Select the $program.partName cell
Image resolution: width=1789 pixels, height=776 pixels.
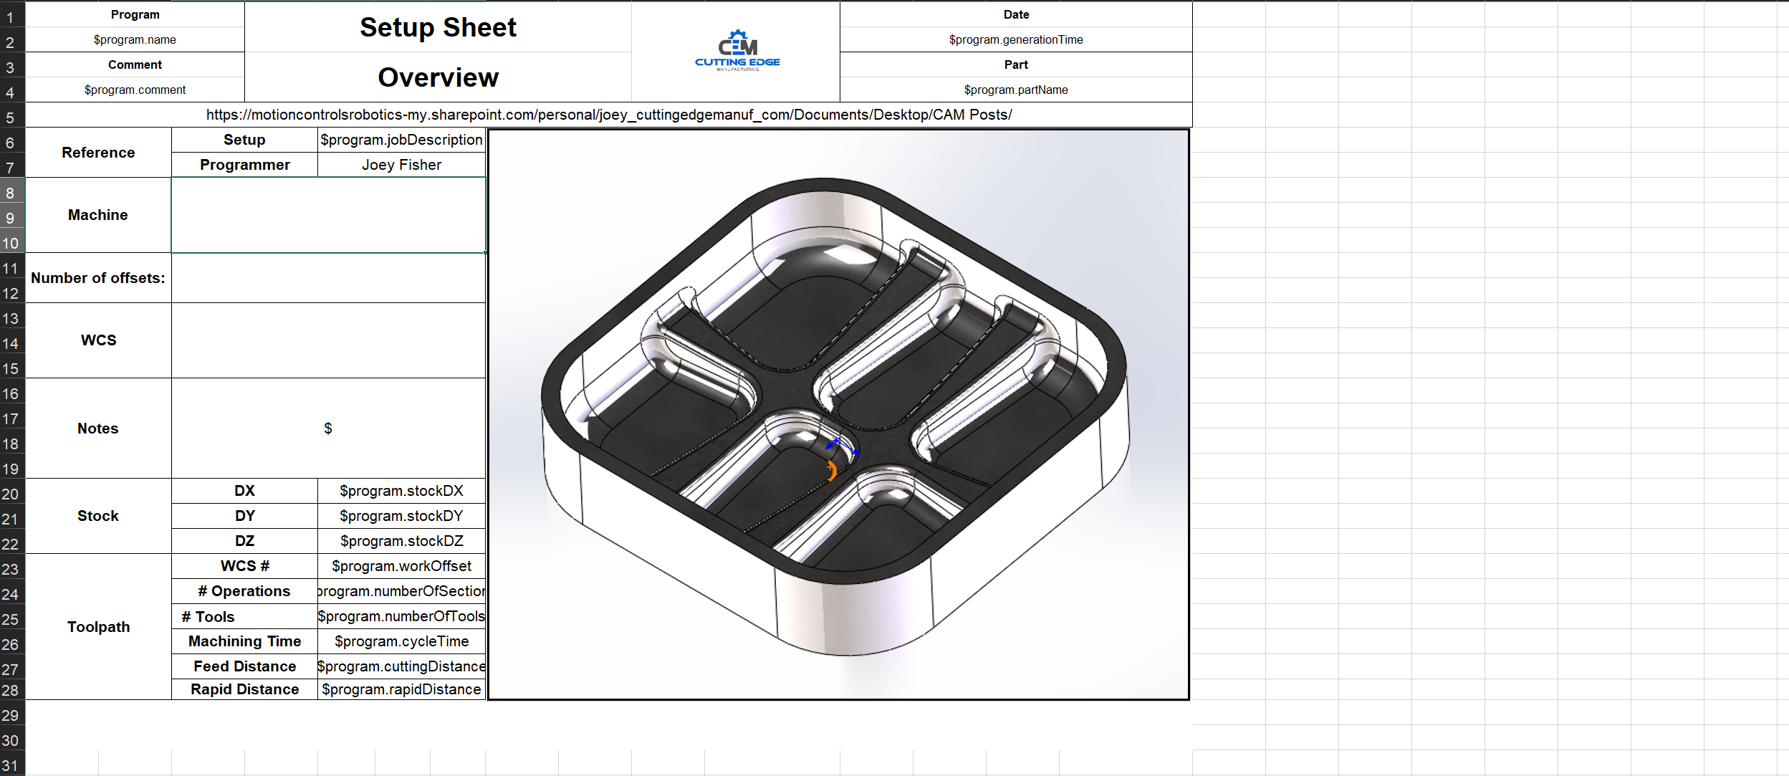pos(1015,90)
